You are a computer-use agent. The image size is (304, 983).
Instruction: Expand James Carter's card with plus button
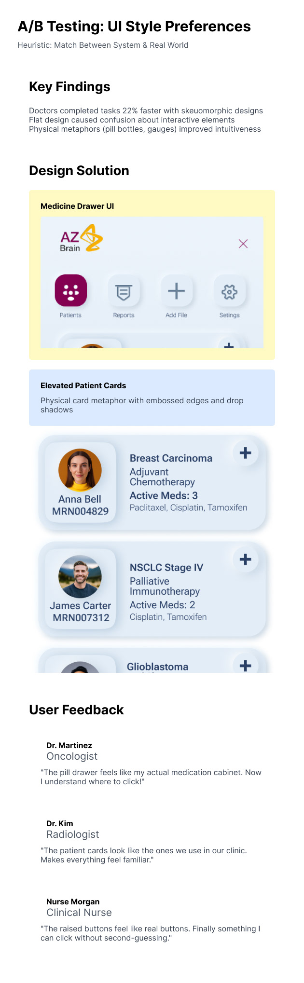coord(246,559)
